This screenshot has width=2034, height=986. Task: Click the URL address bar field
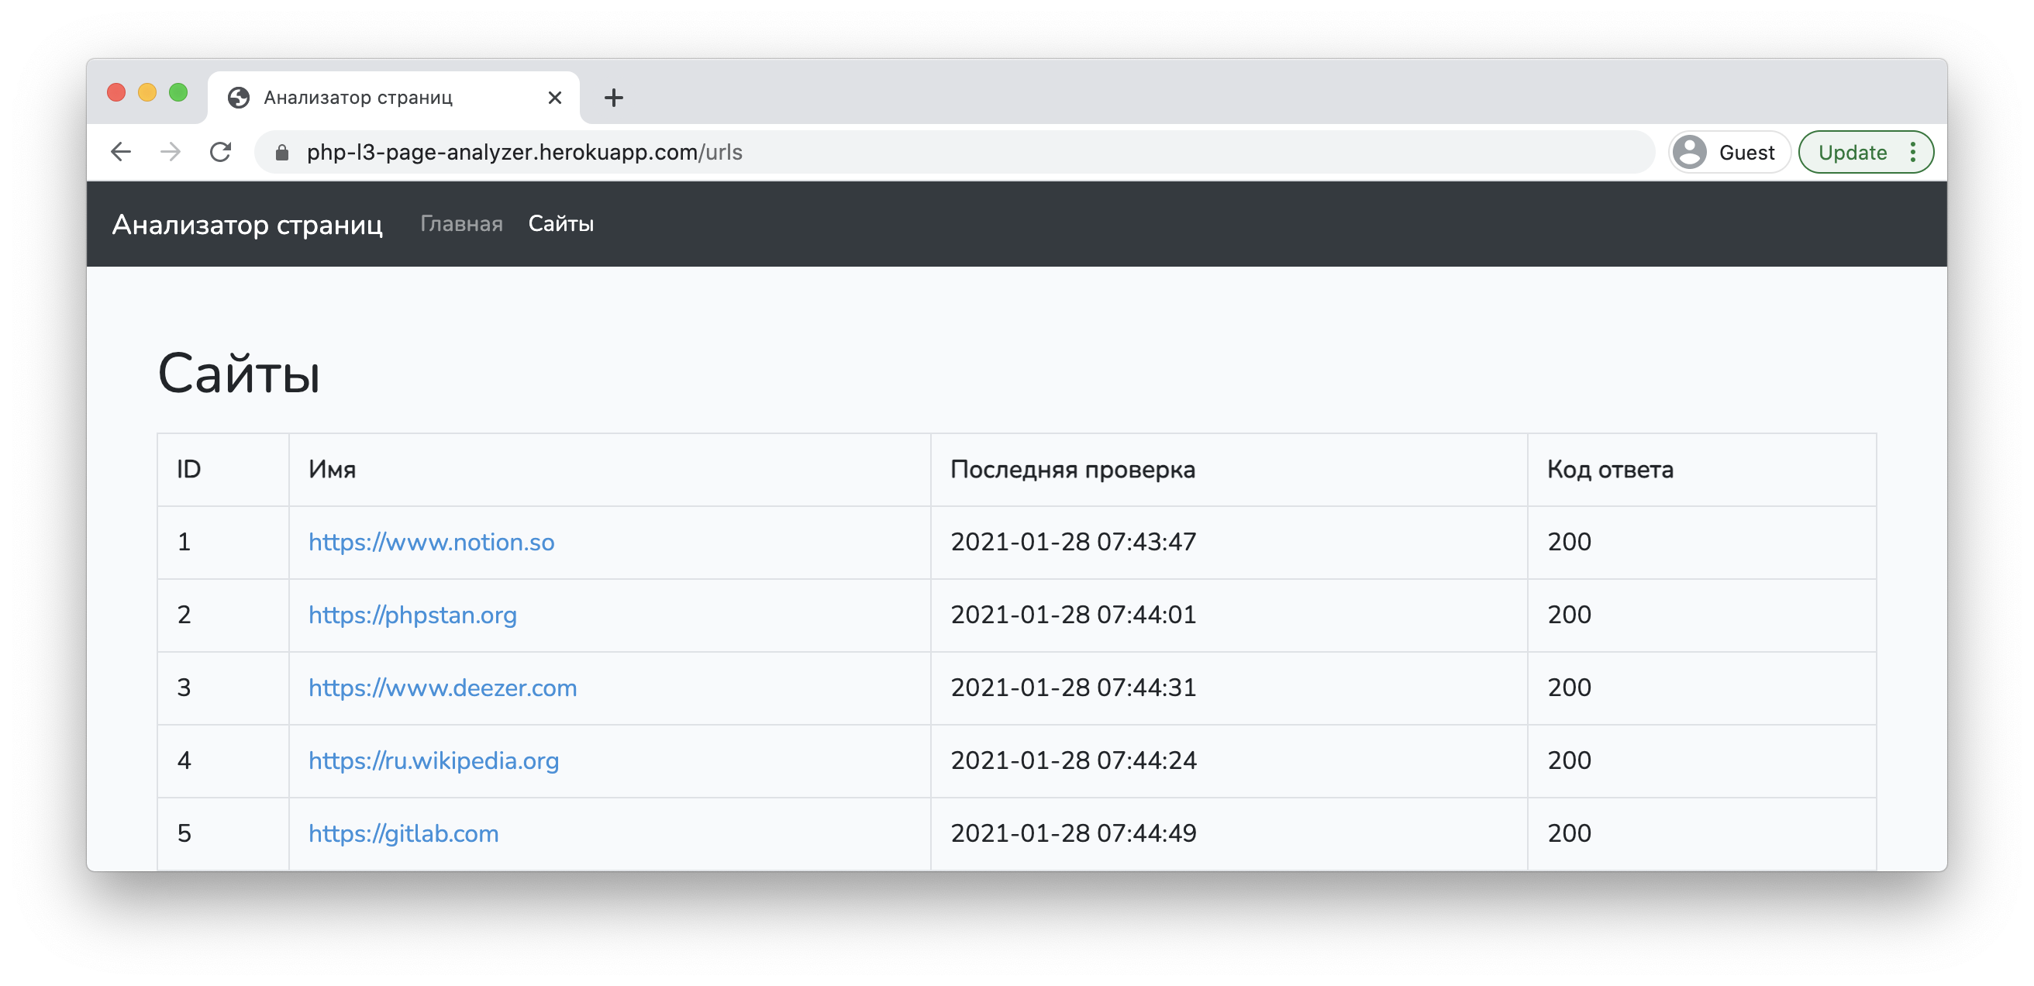click(x=947, y=153)
